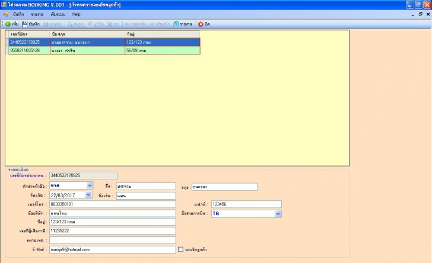Click the fax field containing 123456

click(x=246, y=204)
